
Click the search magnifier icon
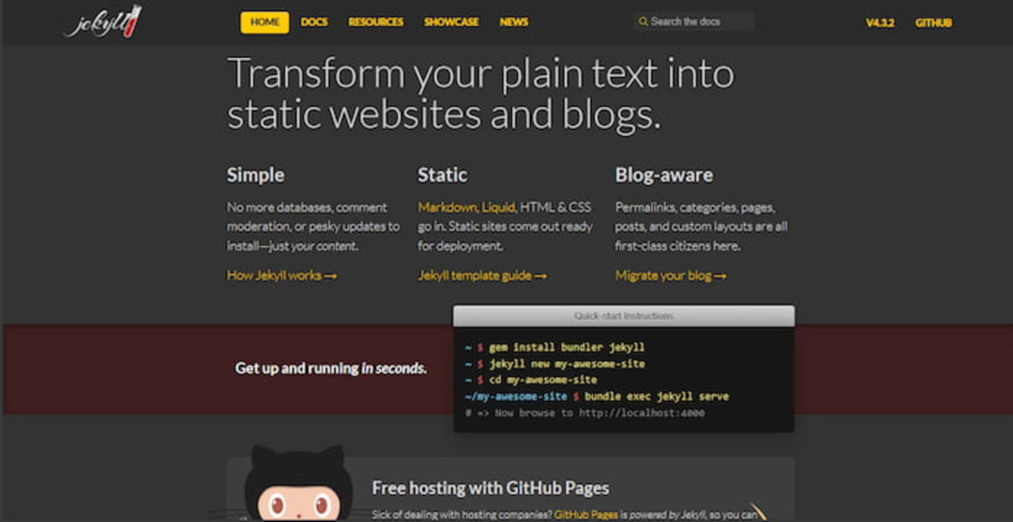point(643,22)
